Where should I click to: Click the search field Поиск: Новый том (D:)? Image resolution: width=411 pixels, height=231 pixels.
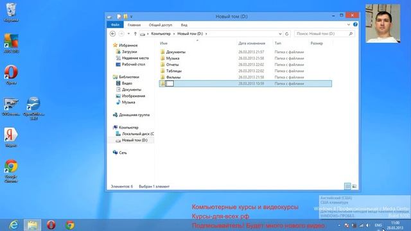pyautogui.click(x=324, y=33)
